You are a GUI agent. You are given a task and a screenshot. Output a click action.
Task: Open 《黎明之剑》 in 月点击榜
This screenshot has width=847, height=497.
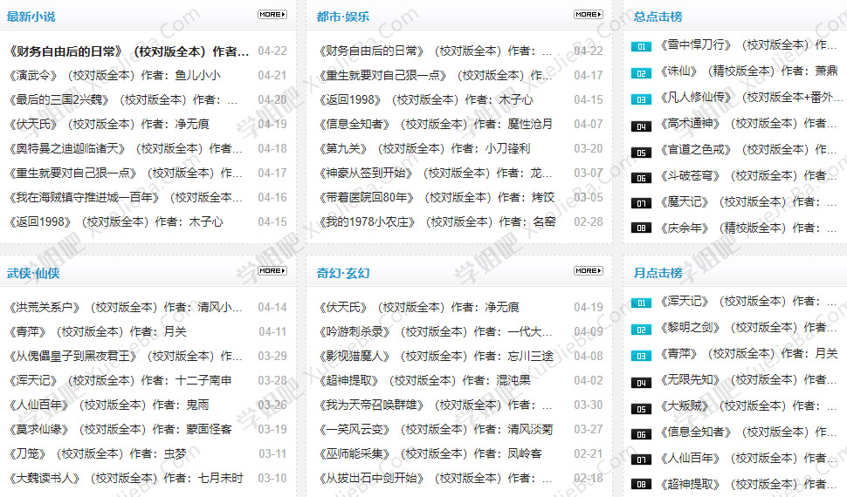pyautogui.click(x=748, y=328)
